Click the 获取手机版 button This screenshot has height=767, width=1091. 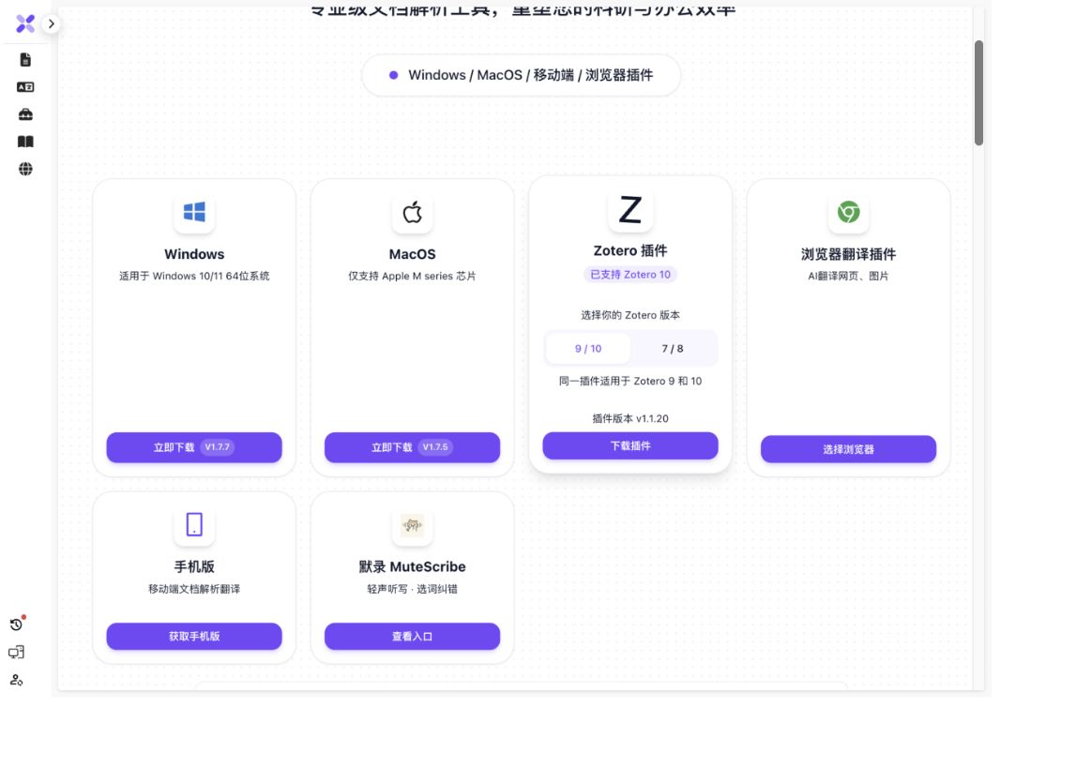coord(194,637)
